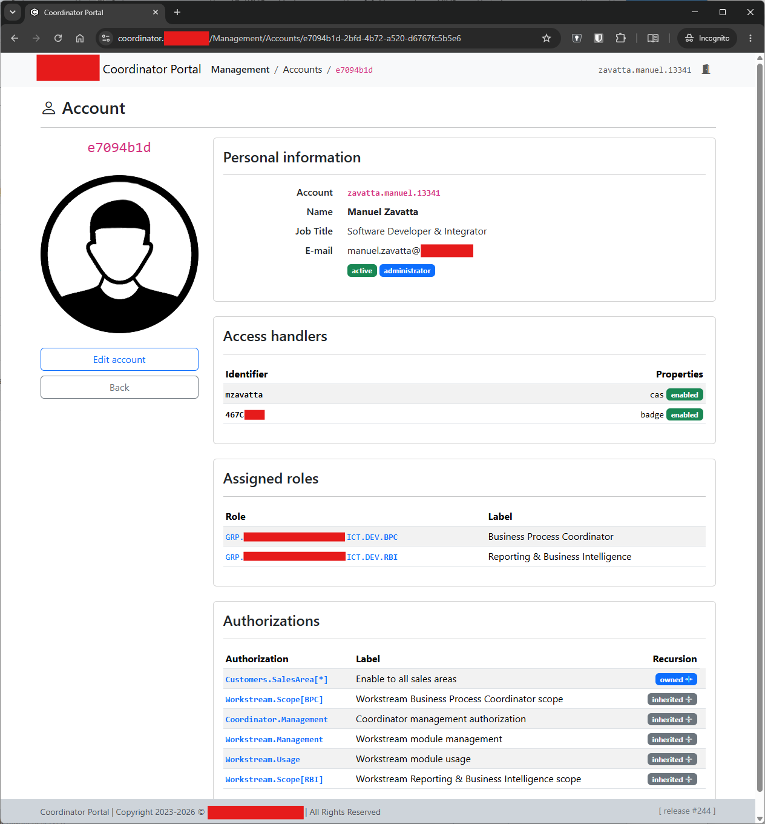
Task: Close the Coordinator Portal tab
Action: (156, 12)
